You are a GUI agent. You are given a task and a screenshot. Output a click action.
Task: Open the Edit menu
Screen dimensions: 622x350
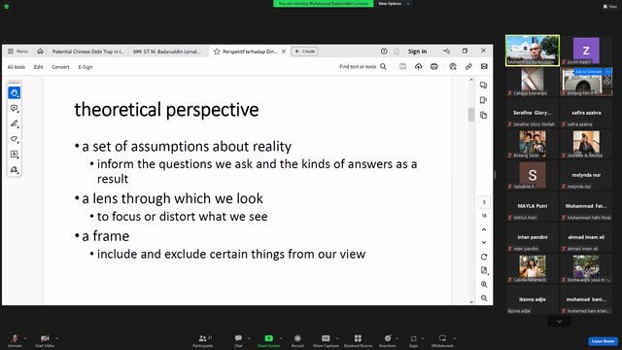[39, 67]
